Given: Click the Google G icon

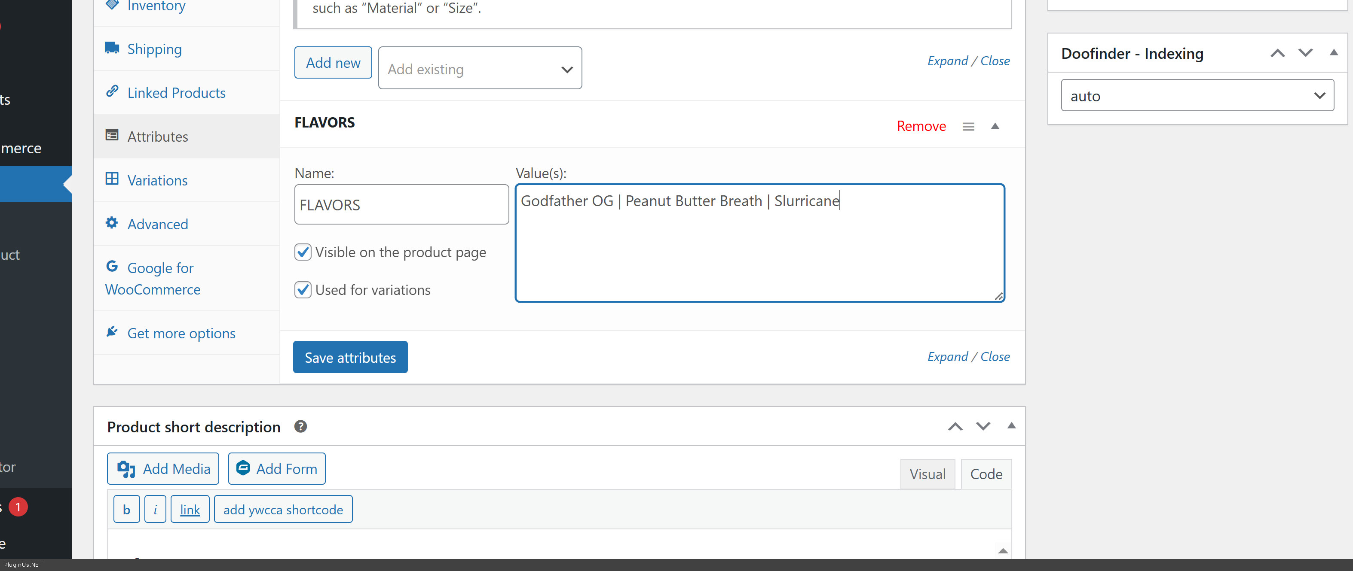Looking at the screenshot, I should click(111, 266).
